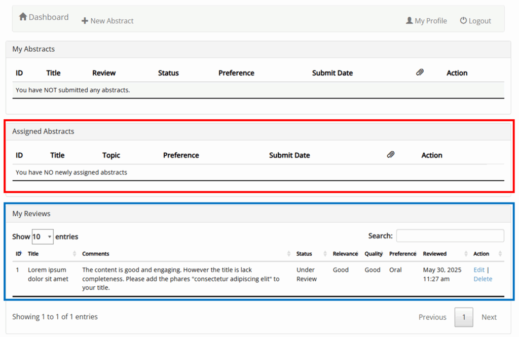Click the plus icon beside New Abstract
Image resolution: width=519 pixels, height=337 pixels.
pyautogui.click(x=85, y=21)
